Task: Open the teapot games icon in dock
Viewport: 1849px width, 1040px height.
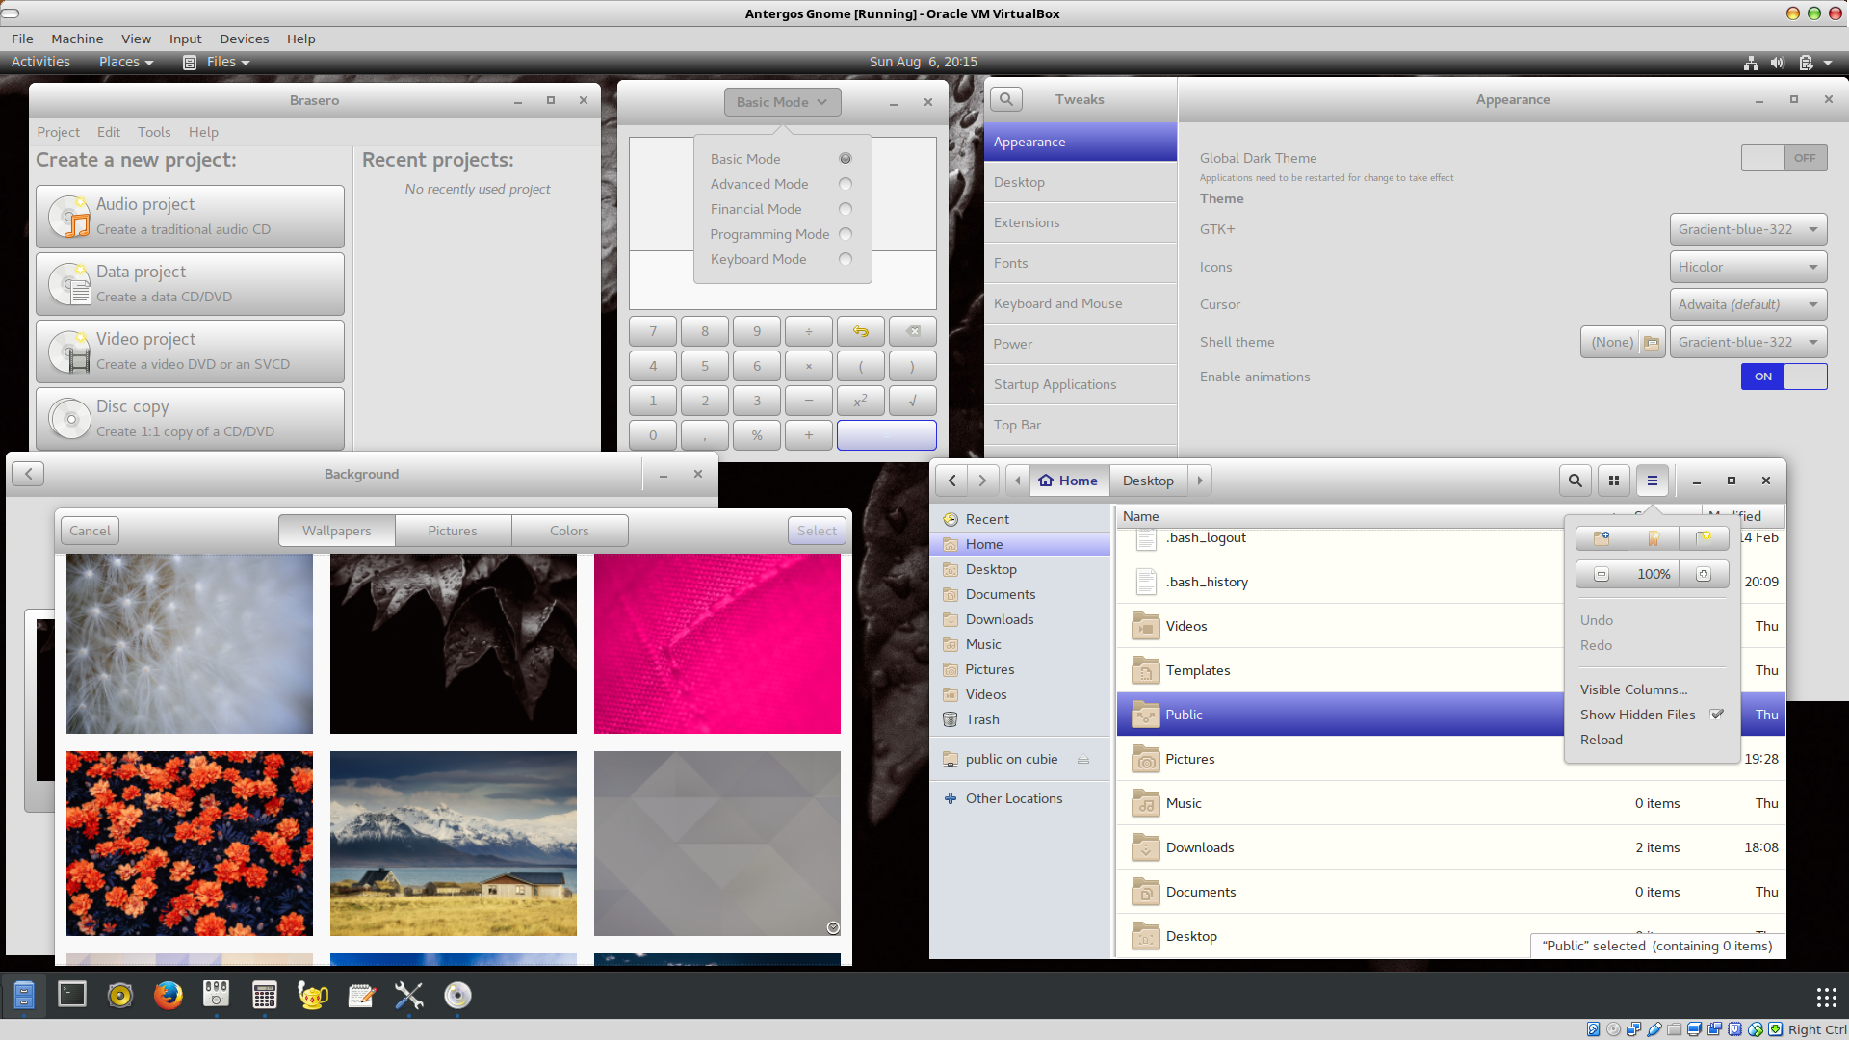Action: point(313,995)
